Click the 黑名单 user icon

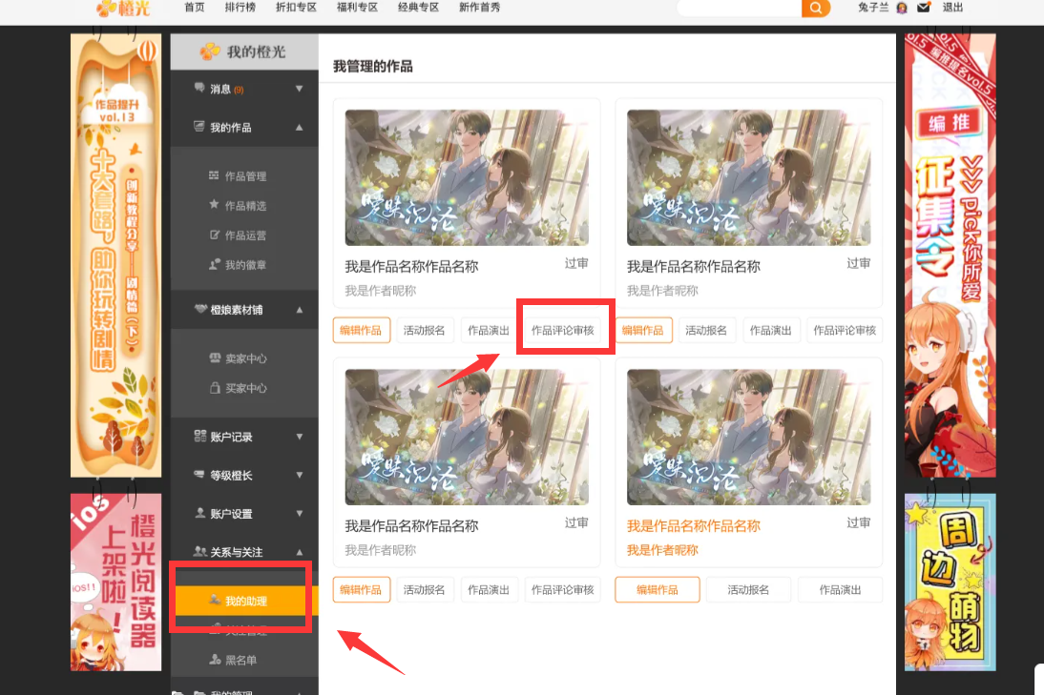point(215,660)
